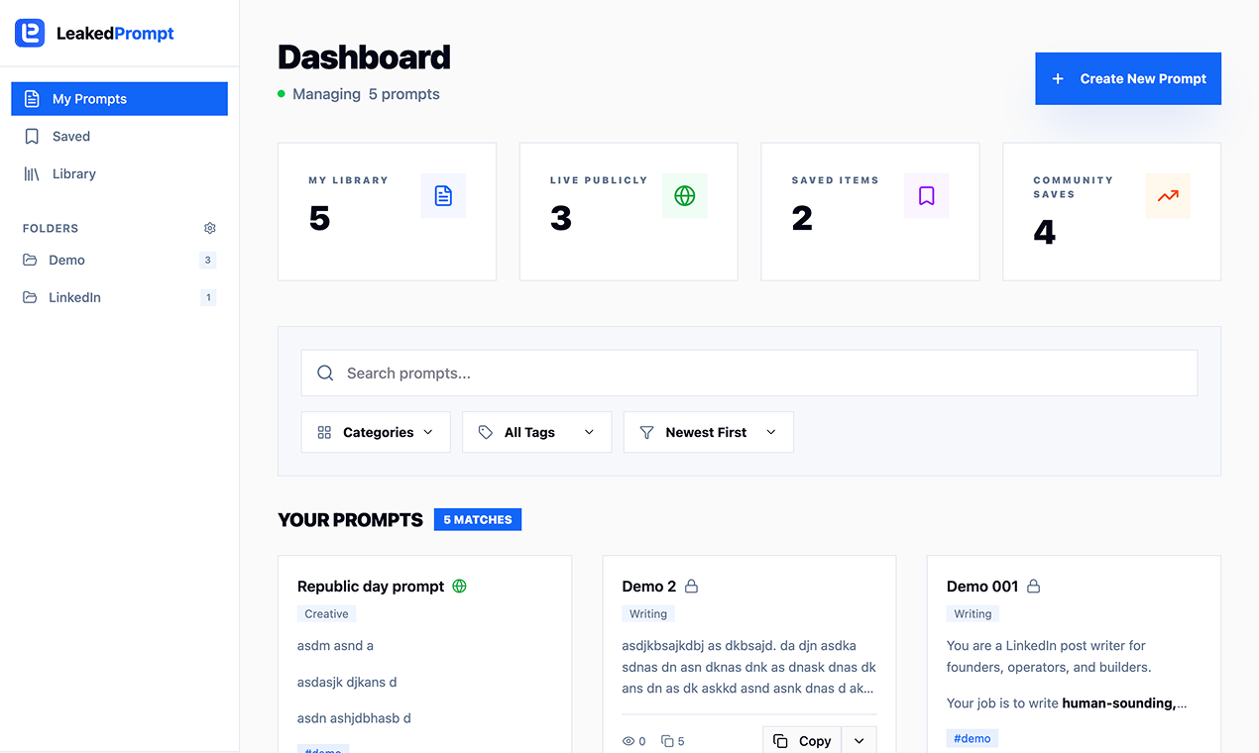The width and height of the screenshot is (1259, 753).
Task: Click the globe icon beside Republic day prompt
Action: 459,586
